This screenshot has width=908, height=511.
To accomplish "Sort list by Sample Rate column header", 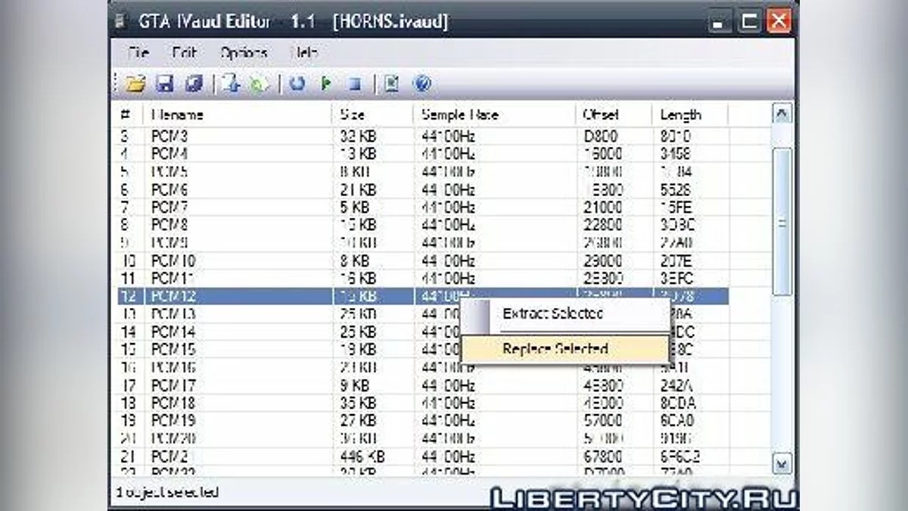I will click(x=459, y=115).
